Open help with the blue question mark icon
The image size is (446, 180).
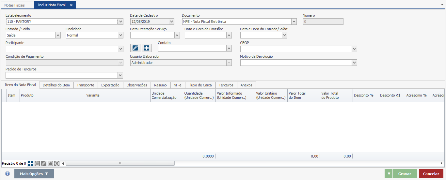8,174
